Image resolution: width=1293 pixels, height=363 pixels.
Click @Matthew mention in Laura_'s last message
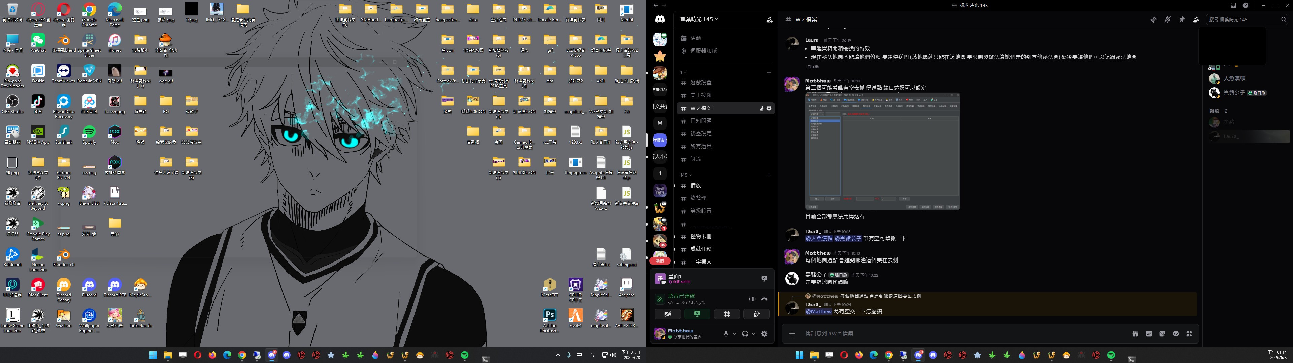(x=819, y=311)
